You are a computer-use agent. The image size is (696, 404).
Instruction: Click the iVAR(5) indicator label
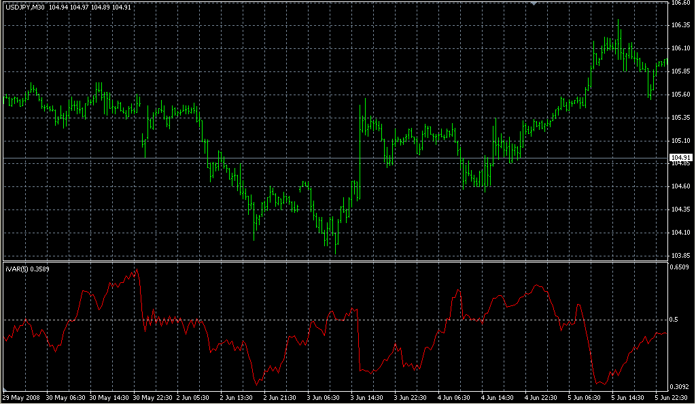[x=16, y=269]
